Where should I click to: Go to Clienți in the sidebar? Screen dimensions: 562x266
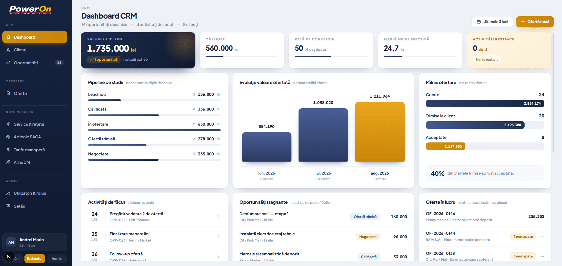[x=35, y=50]
